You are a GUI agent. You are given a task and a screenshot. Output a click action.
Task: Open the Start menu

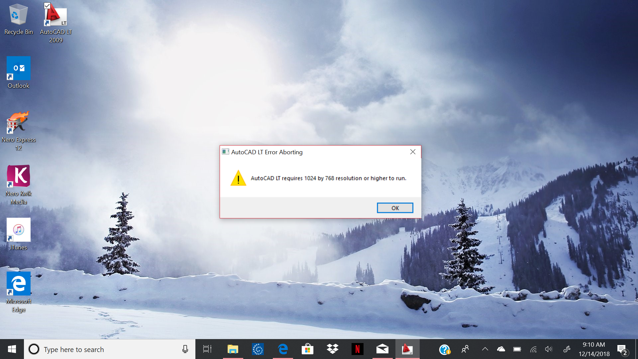12,349
